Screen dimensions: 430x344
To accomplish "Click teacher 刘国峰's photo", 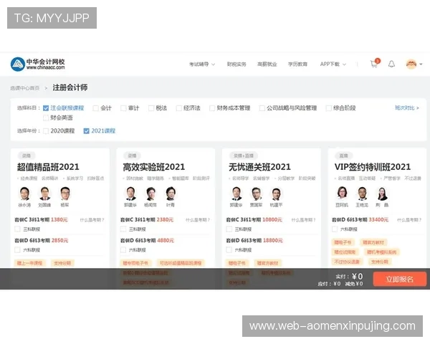I will click(x=44, y=193).
